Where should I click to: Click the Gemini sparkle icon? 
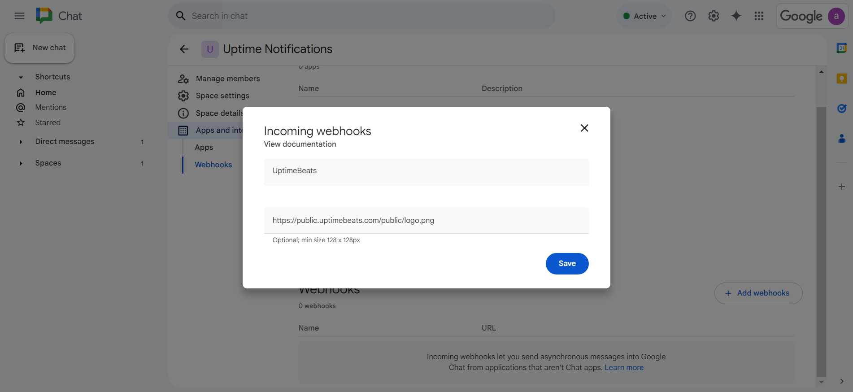[x=736, y=16]
